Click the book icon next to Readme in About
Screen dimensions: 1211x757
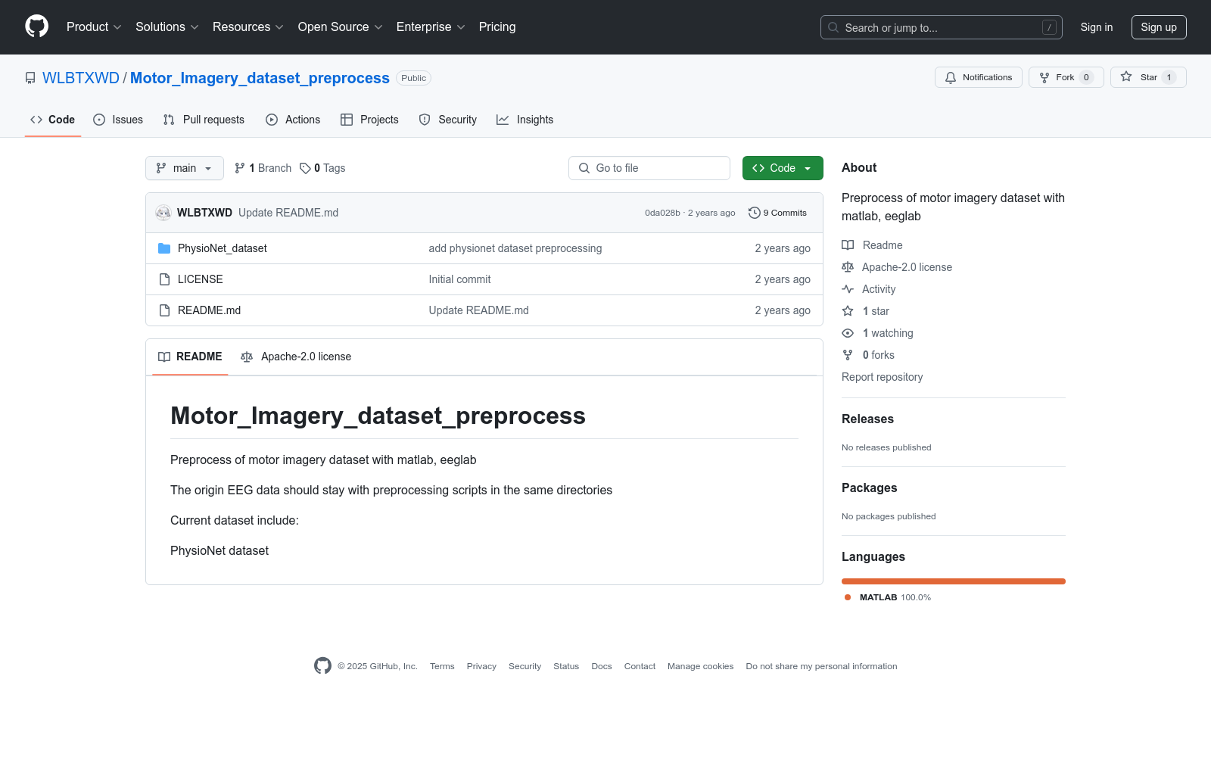(848, 245)
